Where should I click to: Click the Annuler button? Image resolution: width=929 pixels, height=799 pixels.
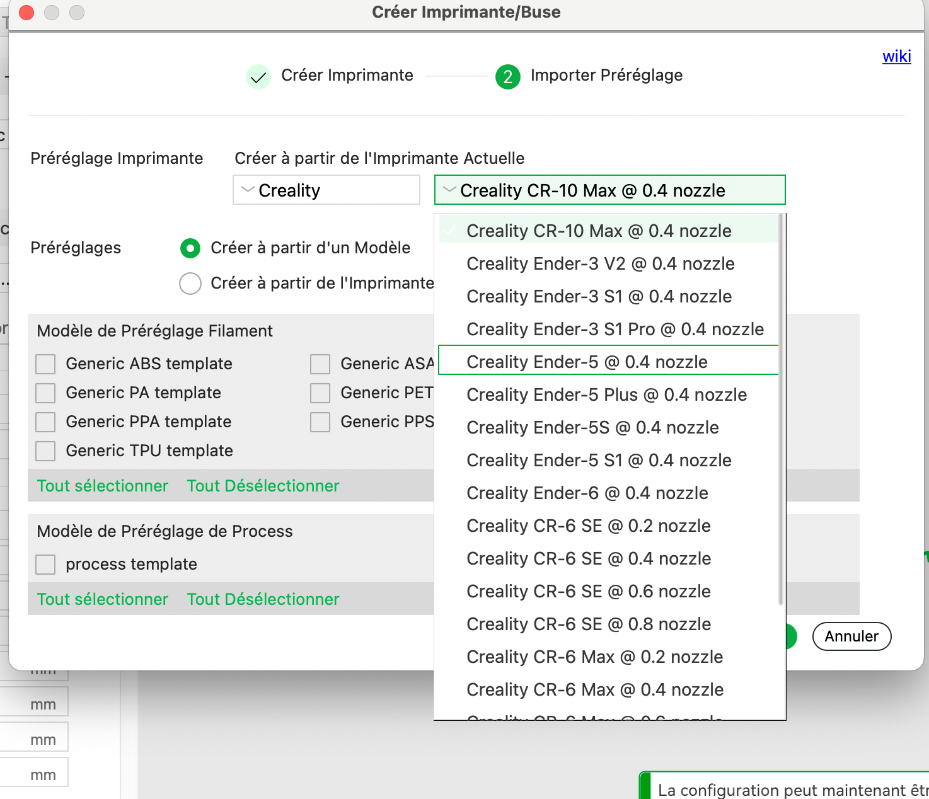[x=851, y=636]
